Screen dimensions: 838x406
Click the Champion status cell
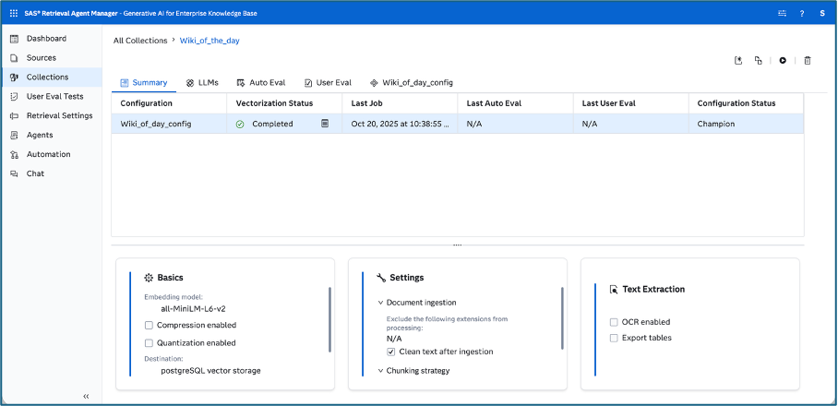746,124
